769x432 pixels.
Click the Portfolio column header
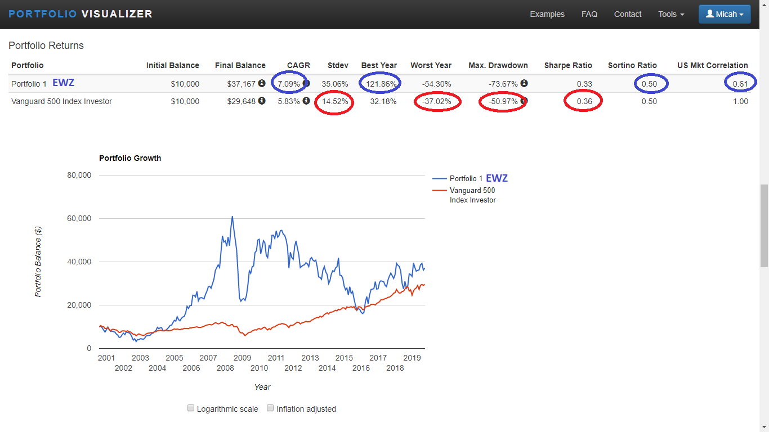[28, 65]
